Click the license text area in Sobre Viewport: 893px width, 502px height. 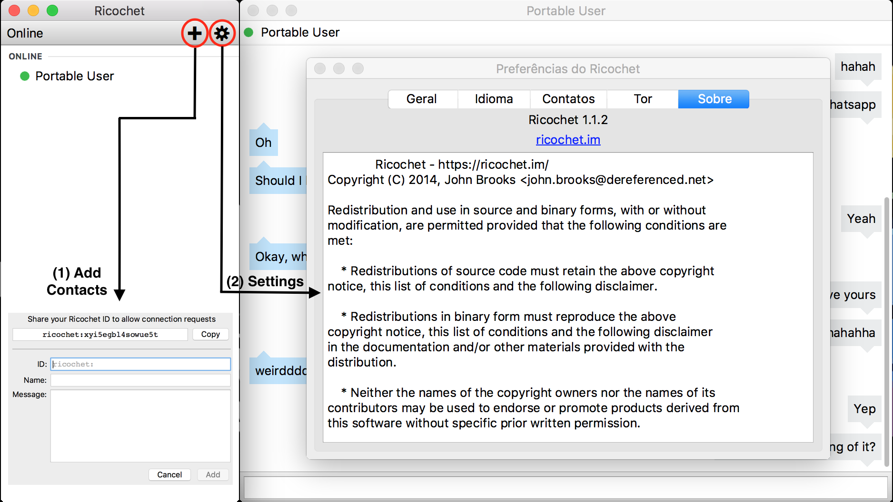(568, 297)
